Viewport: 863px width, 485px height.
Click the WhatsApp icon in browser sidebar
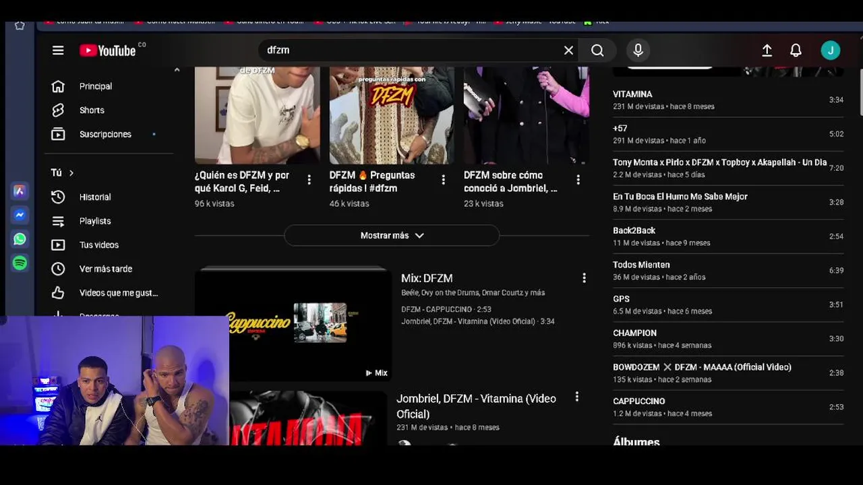[20, 239]
